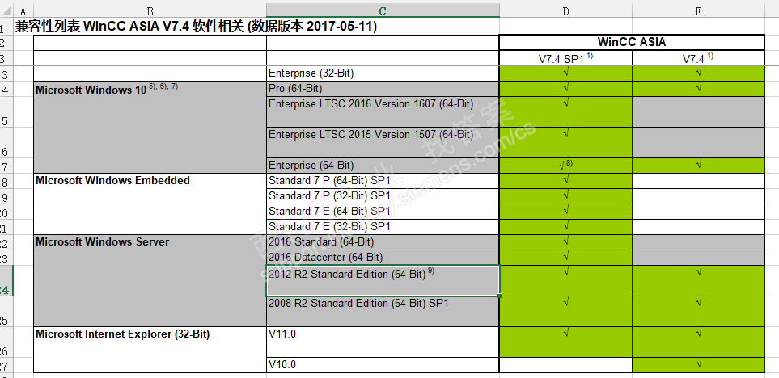Select V7.4 checkmark for Enterprise (64-Bit) row
Viewport: 779px width, 378px height.
pos(698,166)
